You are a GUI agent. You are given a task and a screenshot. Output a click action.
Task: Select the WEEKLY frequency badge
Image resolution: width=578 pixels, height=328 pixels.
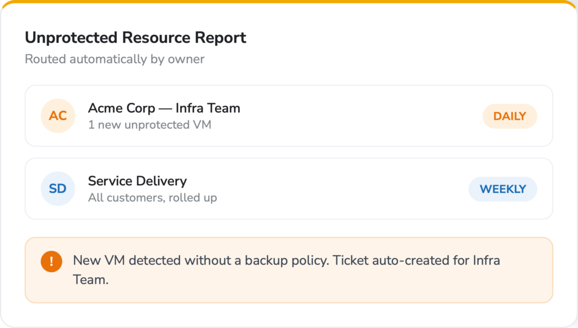(502, 189)
